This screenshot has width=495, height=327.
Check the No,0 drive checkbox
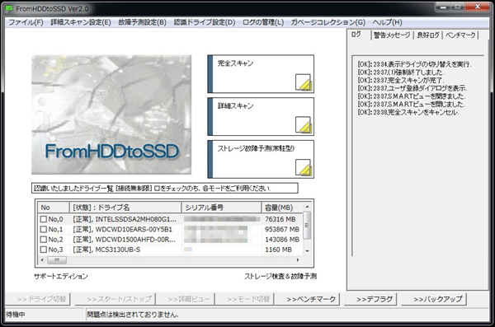tap(44, 219)
